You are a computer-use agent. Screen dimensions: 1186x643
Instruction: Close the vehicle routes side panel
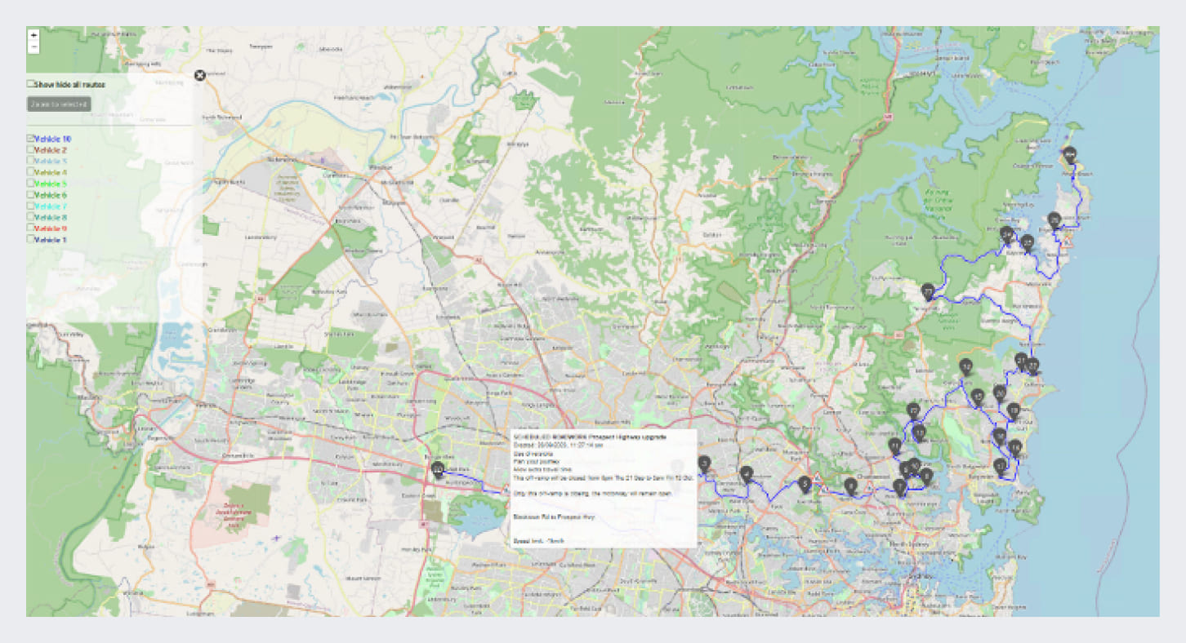(200, 76)
